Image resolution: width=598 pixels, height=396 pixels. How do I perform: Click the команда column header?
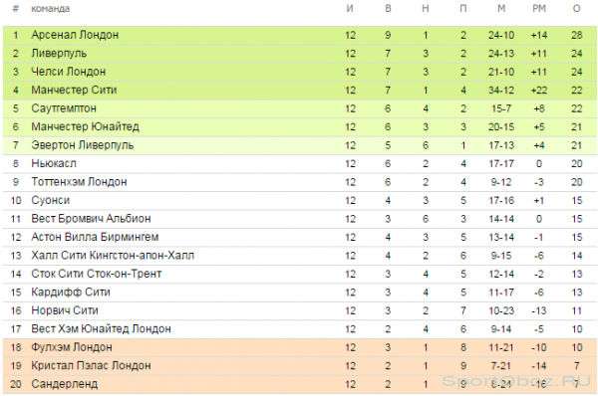point(51,9)
